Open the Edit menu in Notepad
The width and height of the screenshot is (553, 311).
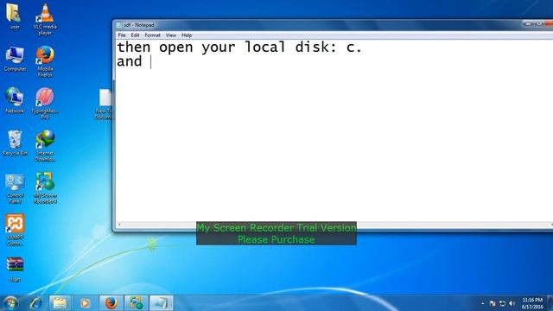tap(135, 35)
